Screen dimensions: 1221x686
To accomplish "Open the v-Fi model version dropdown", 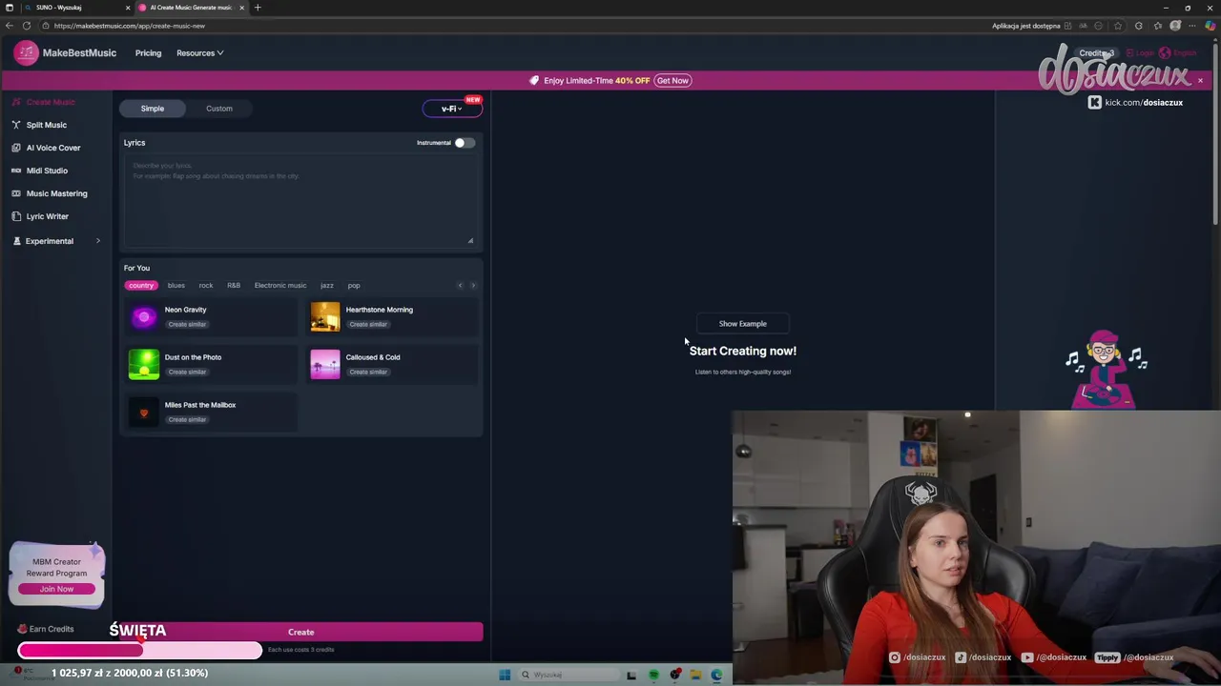I will click(452, 109).
